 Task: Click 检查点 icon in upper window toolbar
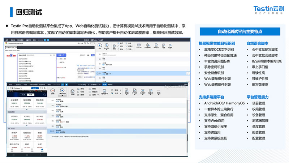(x=170, y=45)
